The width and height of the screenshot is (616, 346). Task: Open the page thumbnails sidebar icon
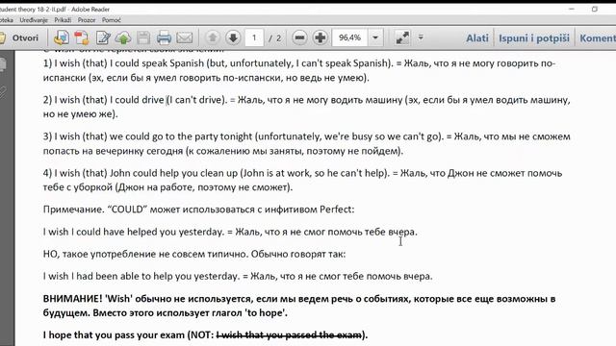(x=3, y=64)
